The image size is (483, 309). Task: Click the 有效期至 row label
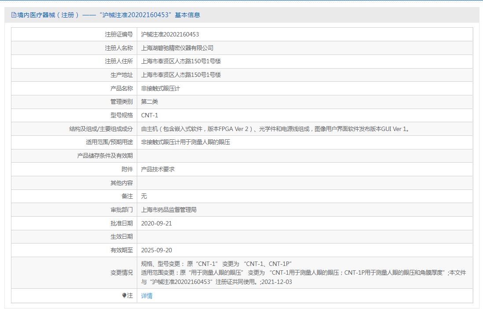tap(122, 250)
